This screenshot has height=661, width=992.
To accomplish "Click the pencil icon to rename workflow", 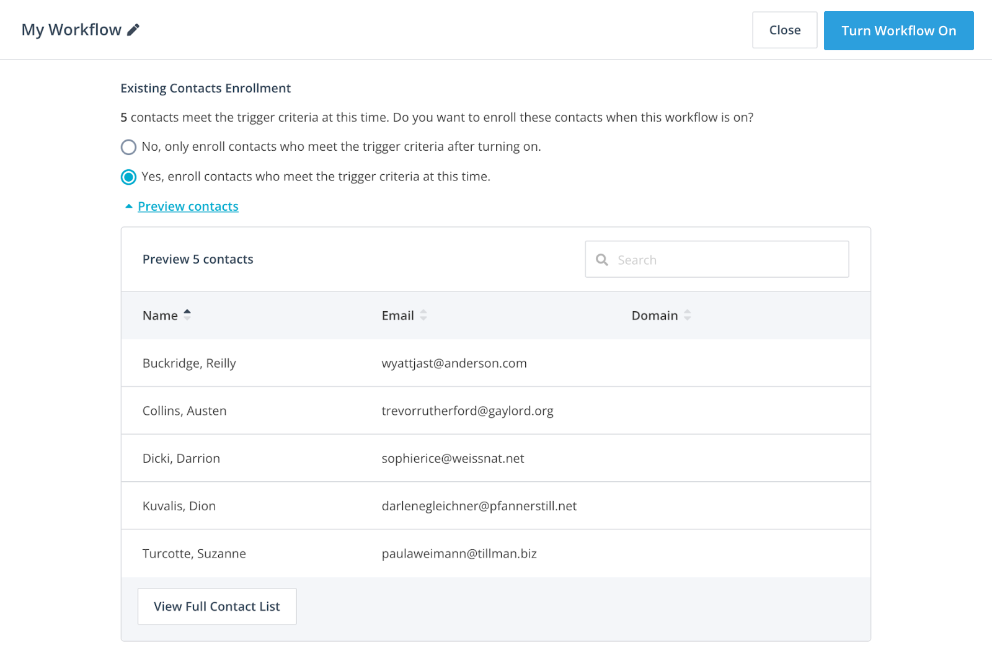I will pos(133,30).
